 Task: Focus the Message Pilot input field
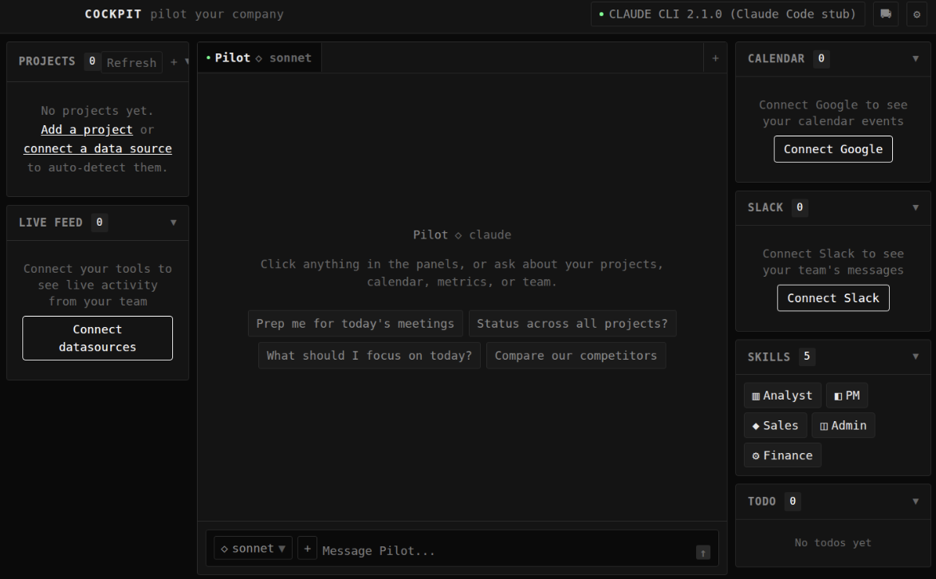tap(505, 550)
